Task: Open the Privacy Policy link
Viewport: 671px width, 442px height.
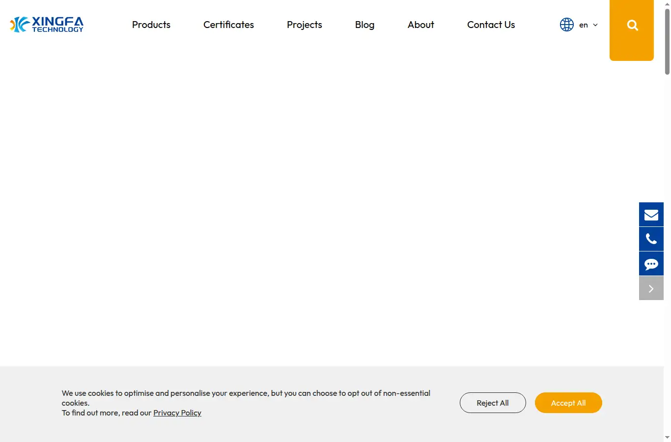Action: tap(177, 413)
